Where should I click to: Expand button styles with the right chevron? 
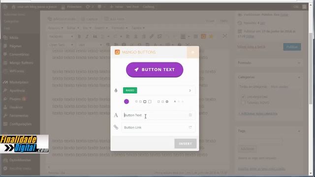pos(190,90)
